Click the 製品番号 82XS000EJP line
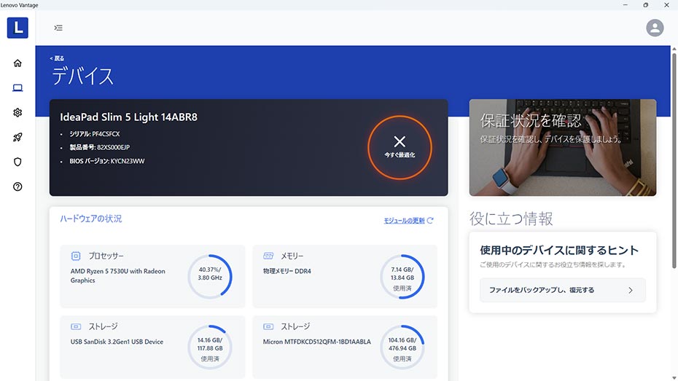 click(x=99, y=147)
